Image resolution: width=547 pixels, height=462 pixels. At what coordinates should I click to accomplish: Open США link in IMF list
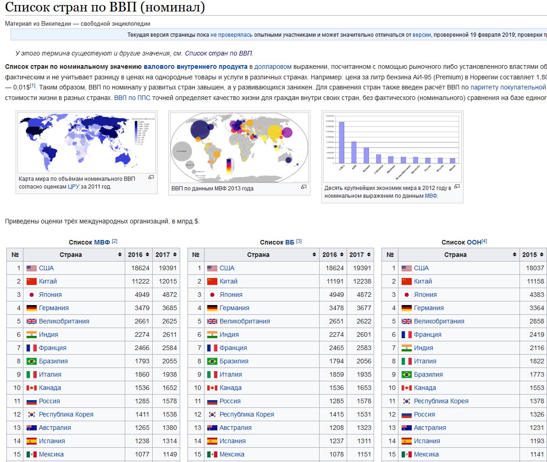(46, 268)
